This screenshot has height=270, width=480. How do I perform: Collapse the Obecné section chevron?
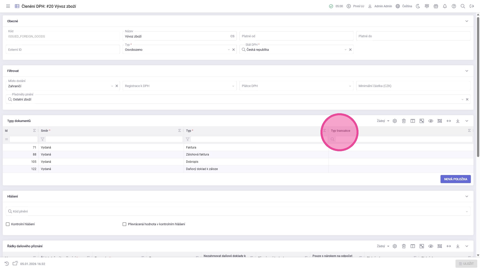coord(467,21)
